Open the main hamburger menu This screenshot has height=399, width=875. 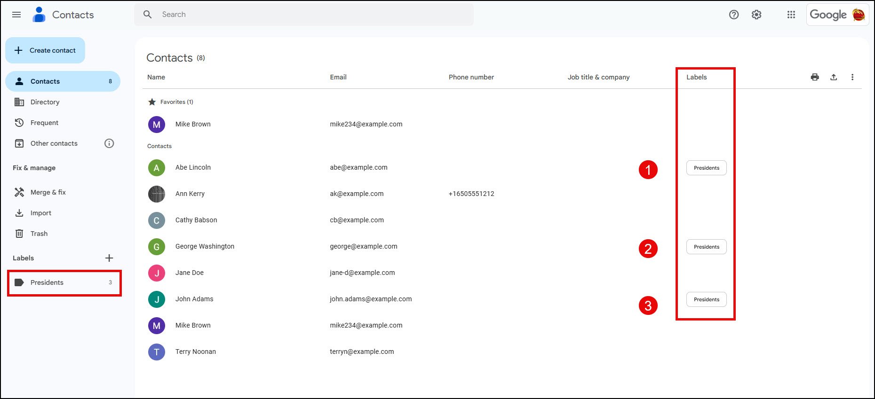[x=16, y=15]
